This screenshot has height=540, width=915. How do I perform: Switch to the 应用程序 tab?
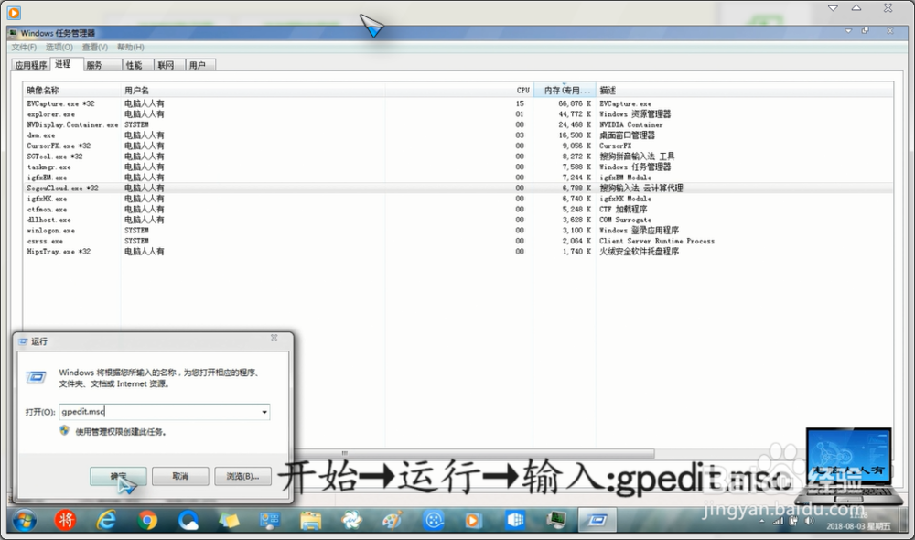31,65
